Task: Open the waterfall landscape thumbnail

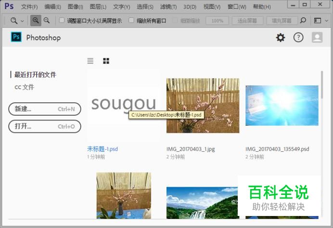Action: pyautogui.click(x=202, y=203)
